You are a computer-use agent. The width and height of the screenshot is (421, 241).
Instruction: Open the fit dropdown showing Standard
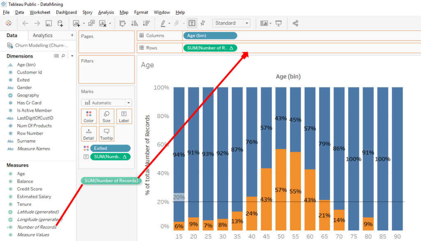(246, 23)
